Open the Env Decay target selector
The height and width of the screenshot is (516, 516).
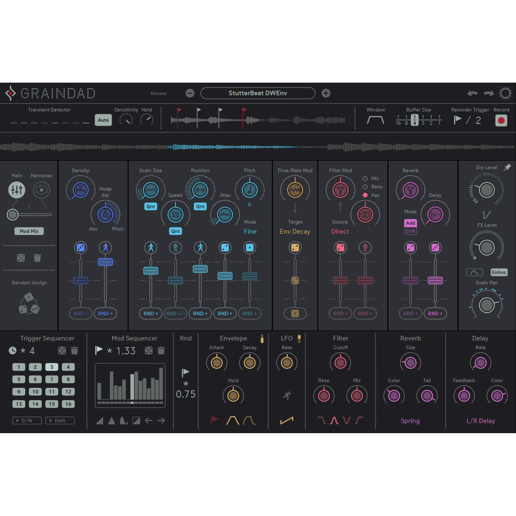[295, 232]
